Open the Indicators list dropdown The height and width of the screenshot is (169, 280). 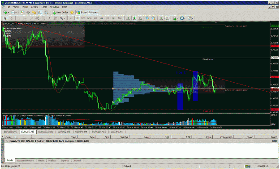coord(175,18)
